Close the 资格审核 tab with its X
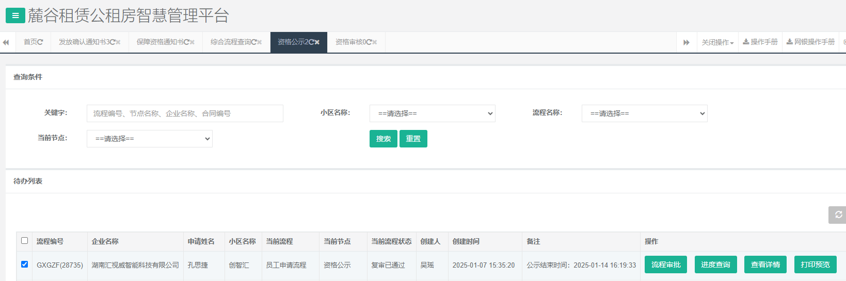Image resolution: width=846 pixels, height=281 pixels. (375, 42)
